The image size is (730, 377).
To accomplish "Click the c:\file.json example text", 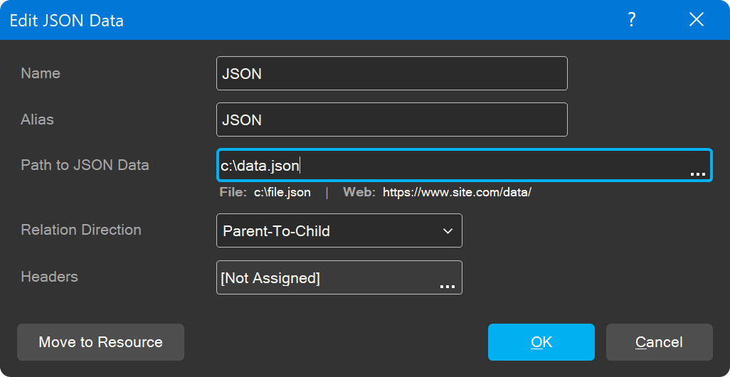I will [x=282, y=192].
